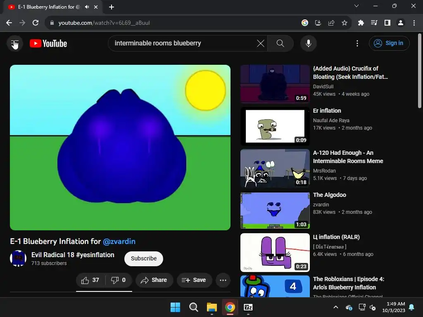Go back with the browser back arrow

coord(9,23)
